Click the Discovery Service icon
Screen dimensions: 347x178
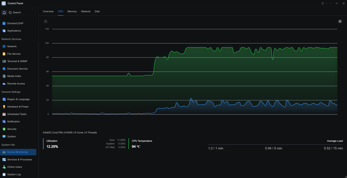point(4,69)
